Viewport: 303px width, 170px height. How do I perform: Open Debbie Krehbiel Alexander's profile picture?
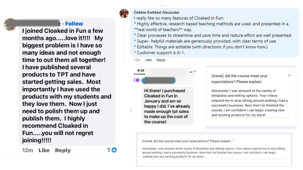(124, 13)
